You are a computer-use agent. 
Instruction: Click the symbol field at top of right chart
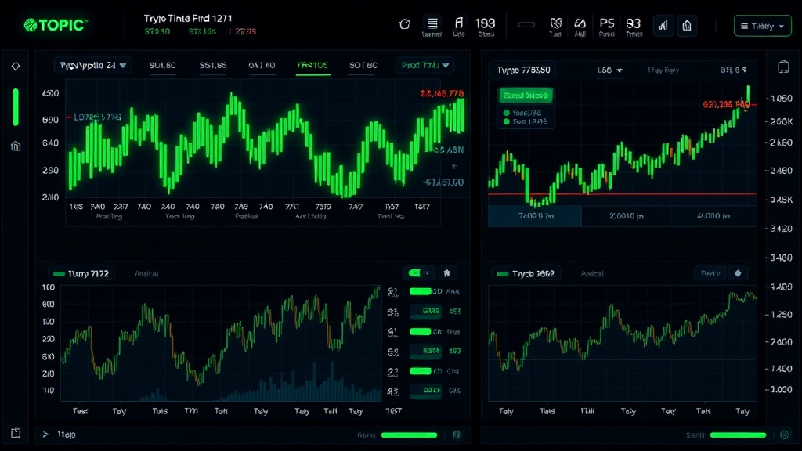[x=524, y=70]
